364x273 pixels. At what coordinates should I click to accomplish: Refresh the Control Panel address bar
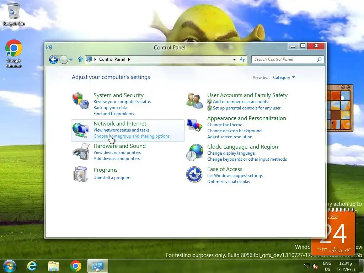click(x=242, y=59)
